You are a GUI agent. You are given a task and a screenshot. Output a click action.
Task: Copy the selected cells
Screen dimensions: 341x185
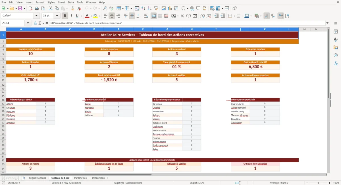(57, 8)
